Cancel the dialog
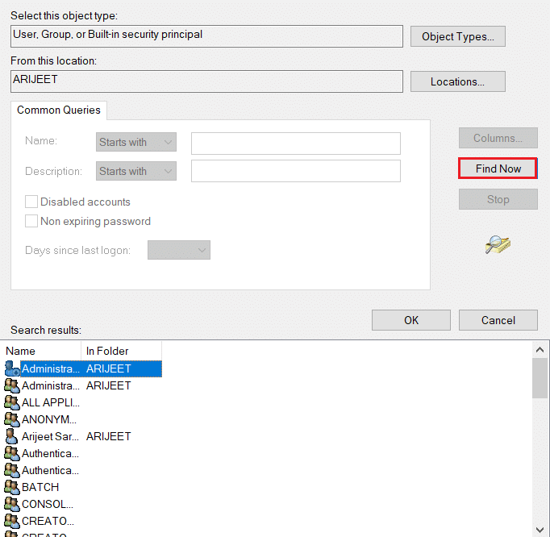 click(x=498, y=320)
